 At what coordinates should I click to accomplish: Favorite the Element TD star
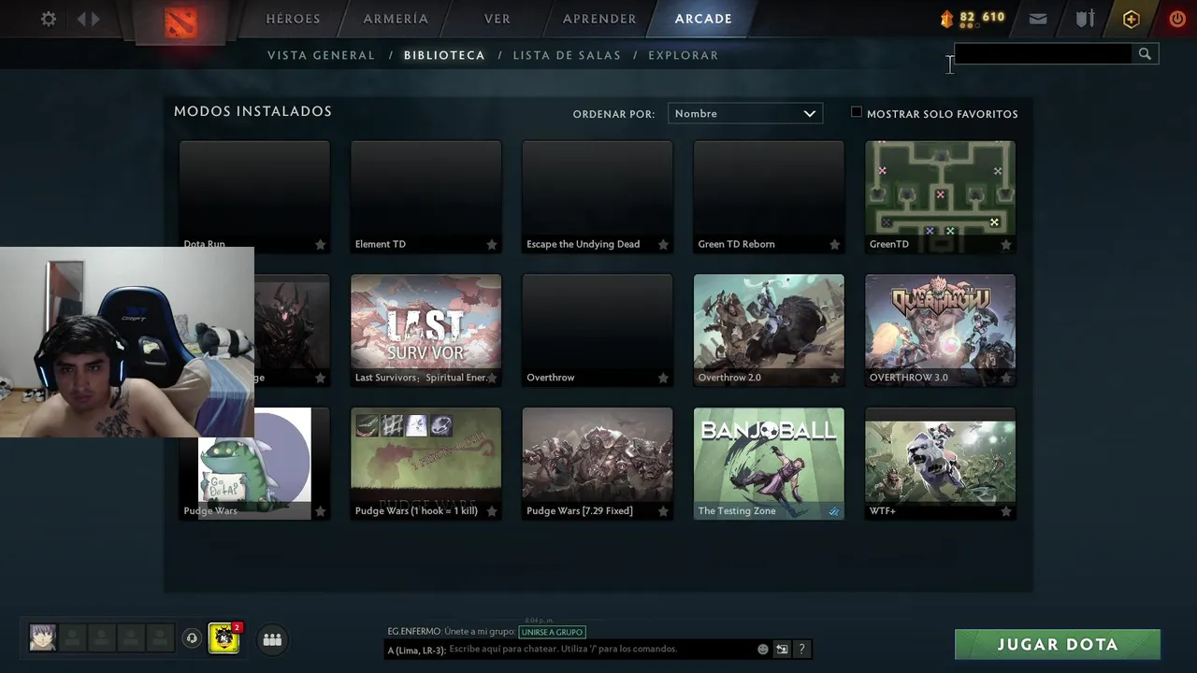(x=492, y=244)
